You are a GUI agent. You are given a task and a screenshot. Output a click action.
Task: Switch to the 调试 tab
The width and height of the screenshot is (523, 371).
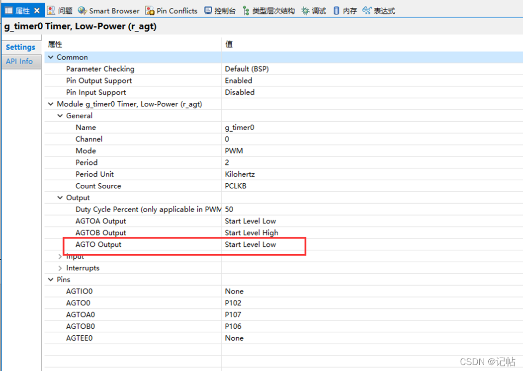pos(319,10)
